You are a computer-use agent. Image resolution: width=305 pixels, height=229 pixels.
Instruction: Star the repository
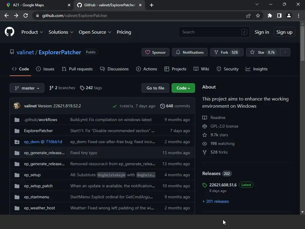click(x=263, y=52)
